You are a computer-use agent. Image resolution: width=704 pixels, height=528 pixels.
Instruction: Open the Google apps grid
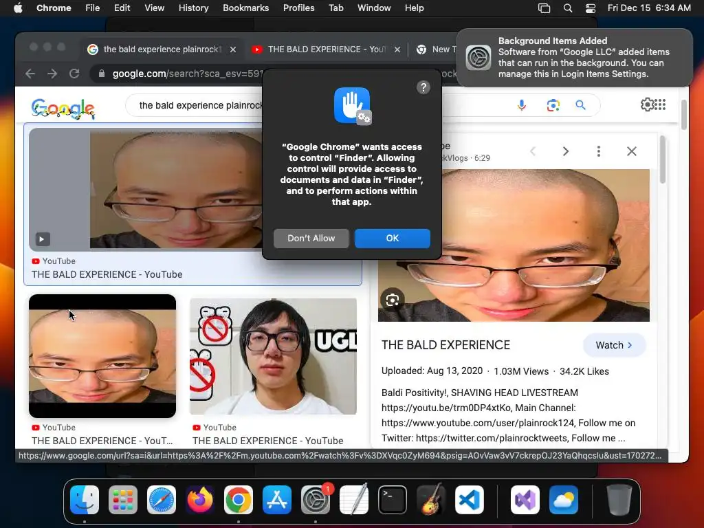[x=661, y=104]
